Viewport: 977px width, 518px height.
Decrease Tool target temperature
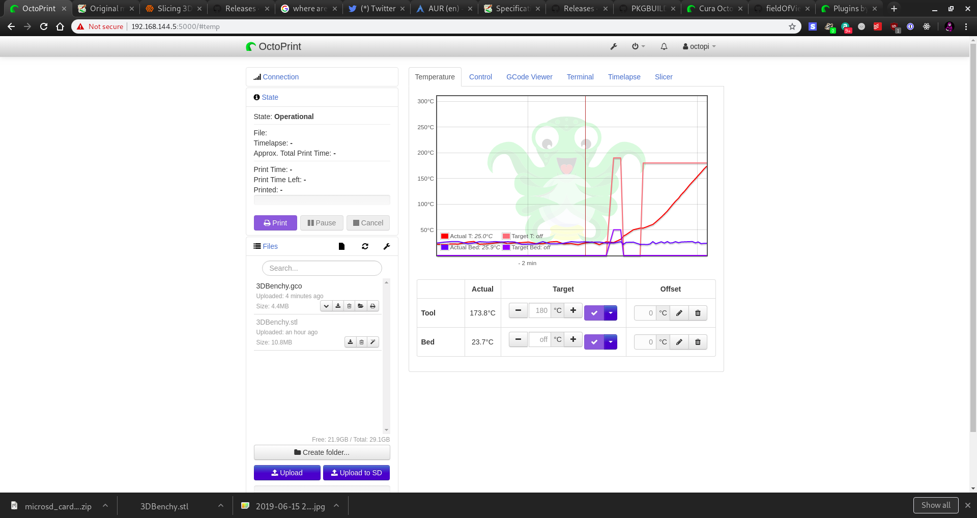point(518,310)
